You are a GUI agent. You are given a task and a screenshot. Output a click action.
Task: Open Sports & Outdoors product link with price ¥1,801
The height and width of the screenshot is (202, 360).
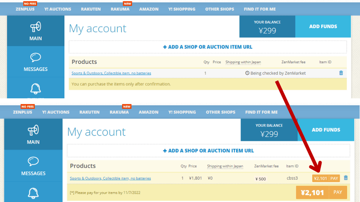(110, 178)
